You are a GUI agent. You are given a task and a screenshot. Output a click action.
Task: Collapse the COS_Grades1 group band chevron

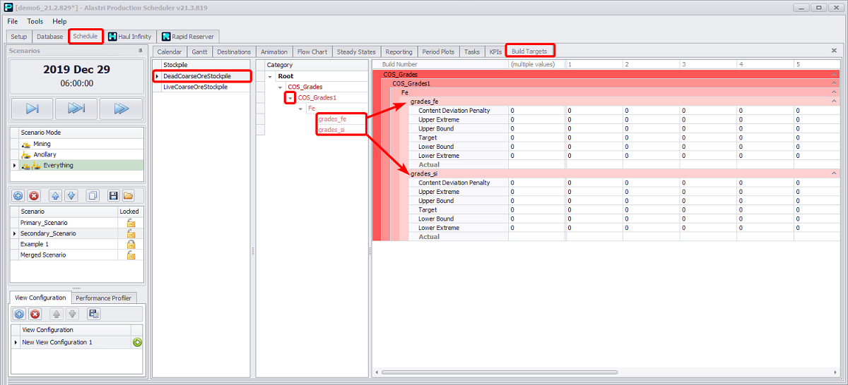tap(834, 83)
